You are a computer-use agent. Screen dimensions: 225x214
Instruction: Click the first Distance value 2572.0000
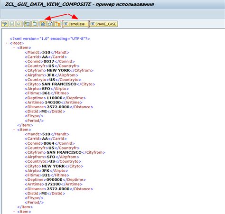pos(58,107)
